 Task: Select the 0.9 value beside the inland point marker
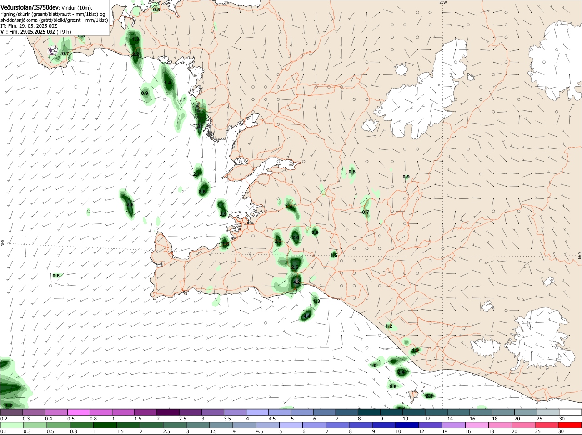point(406,177)
